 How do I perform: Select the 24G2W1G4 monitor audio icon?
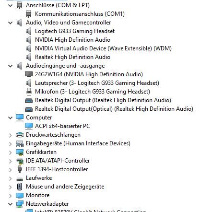[x=29, y=74]
